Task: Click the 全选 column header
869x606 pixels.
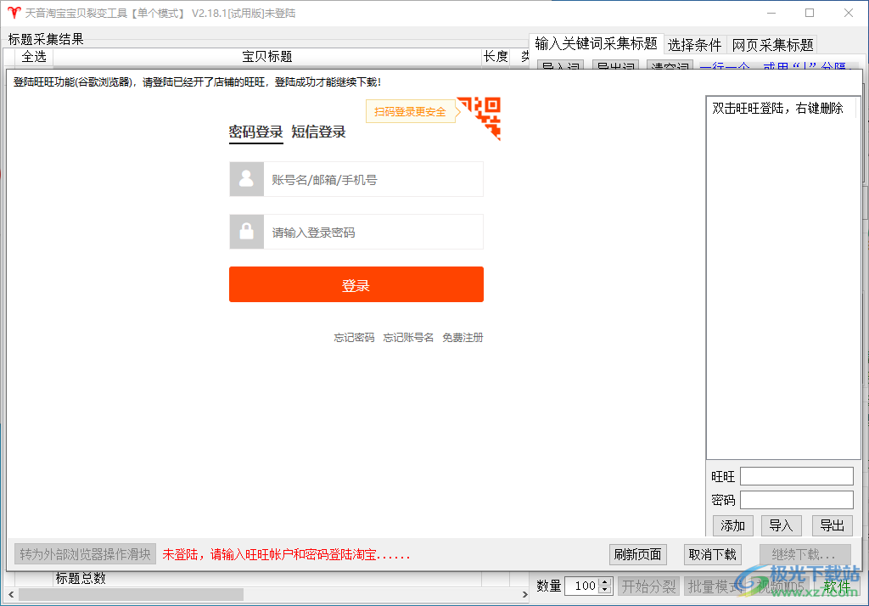Action: (x=34, y=57)
